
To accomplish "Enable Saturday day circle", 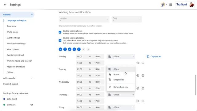I will point(83,49).
